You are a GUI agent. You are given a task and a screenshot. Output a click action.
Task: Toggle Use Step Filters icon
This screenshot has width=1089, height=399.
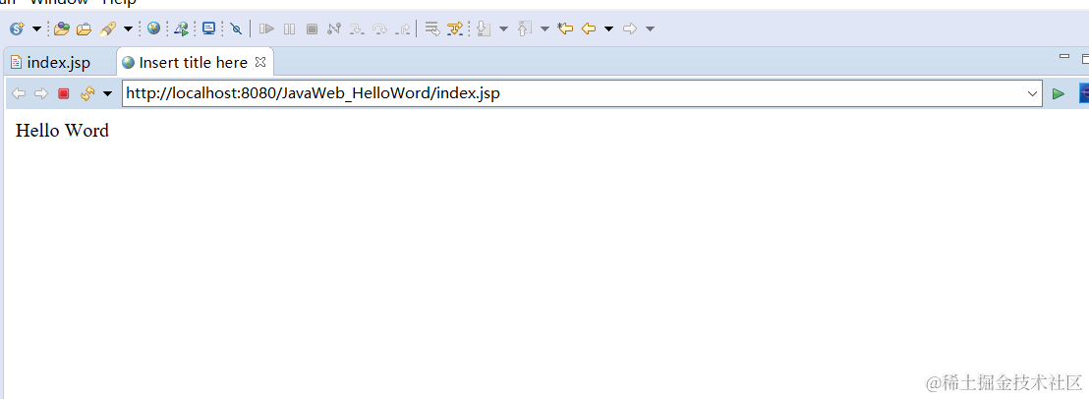(455, 29)
